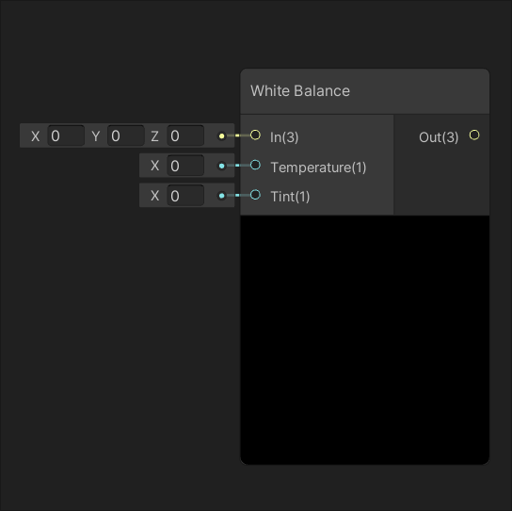This screenshot has width=512, height=511.
Task: Click the Tint X value field
Action: [185, 196]
